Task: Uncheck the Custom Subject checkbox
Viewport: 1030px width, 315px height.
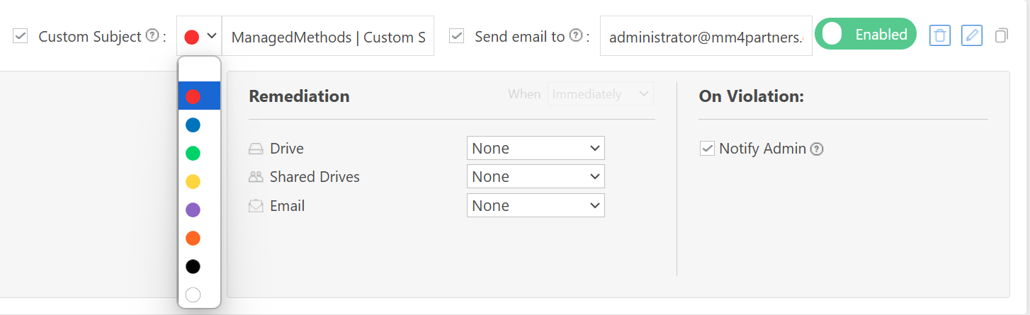Action: (21, 36)
